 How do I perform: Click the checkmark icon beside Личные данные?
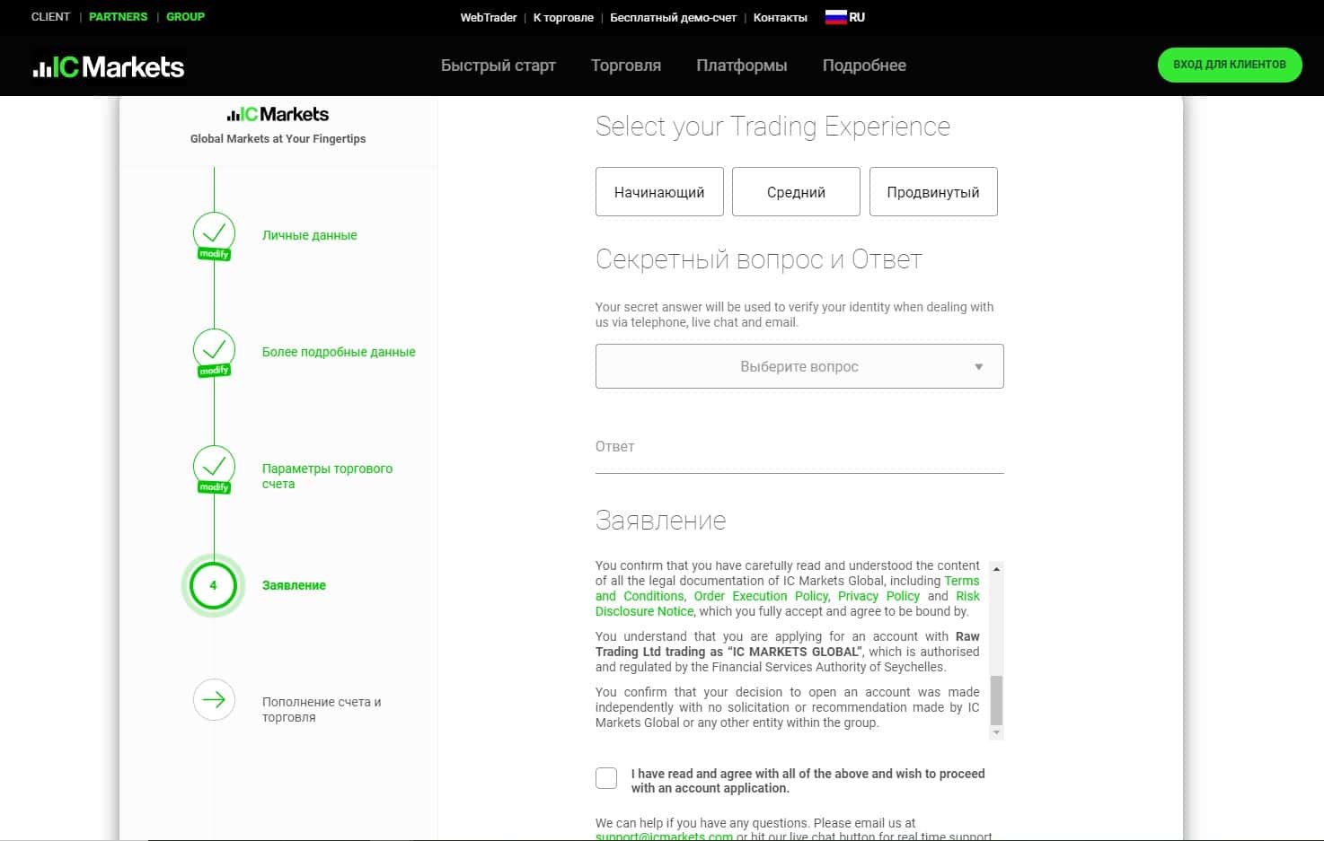[x=214, y=232]
